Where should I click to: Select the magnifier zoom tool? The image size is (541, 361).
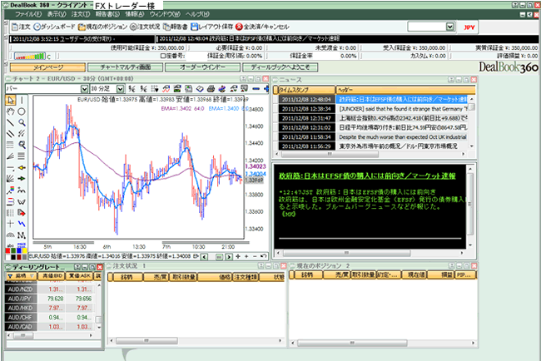(22, 123)
